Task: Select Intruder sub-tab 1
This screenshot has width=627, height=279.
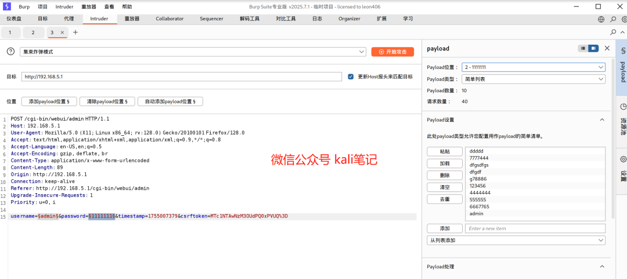Action: point(10,32)
